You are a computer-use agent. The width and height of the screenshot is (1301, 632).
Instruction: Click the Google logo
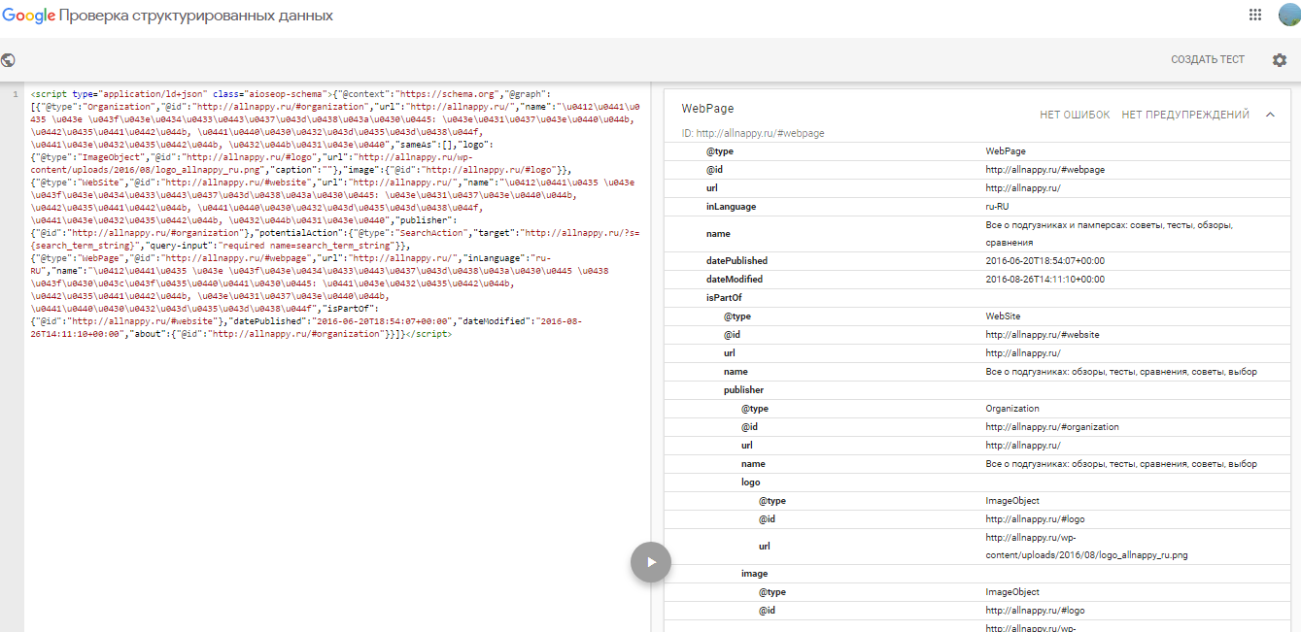[28, 16]
